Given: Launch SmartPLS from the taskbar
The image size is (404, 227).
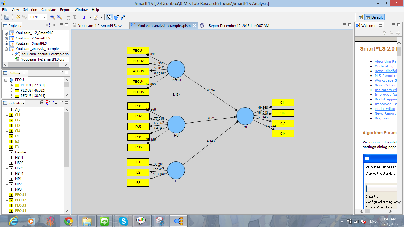Looking at the screenshot, I should tap(178, 221).
